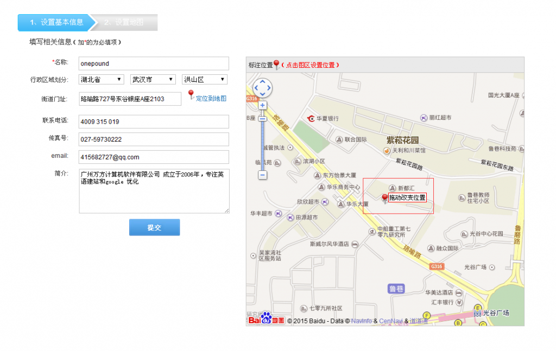
Task: Click the 汇丰银行 bank icon
Action: click(x=459, y=303)
